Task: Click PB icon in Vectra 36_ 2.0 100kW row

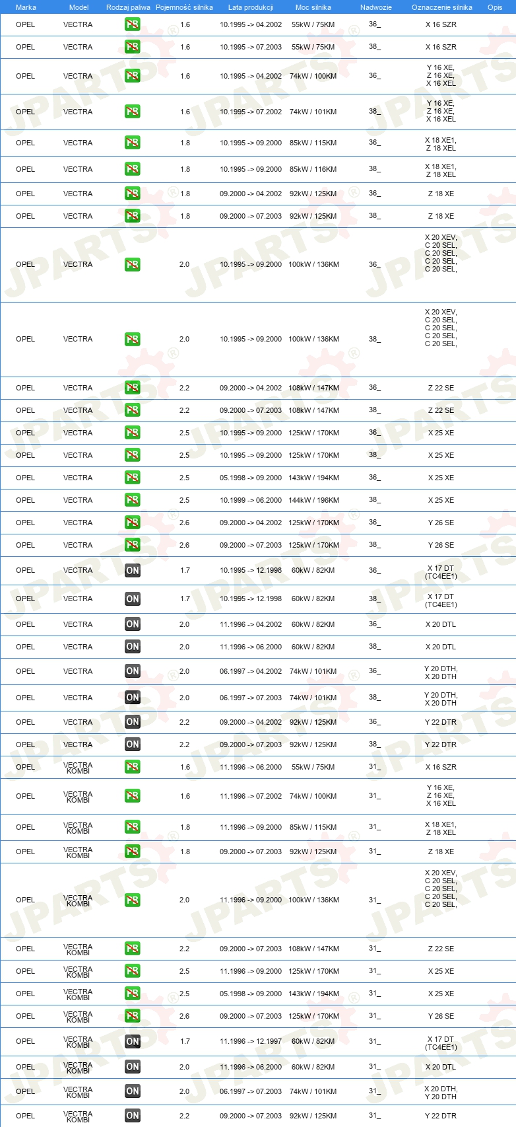Action: pyautogui.click(x=133, y=264)
